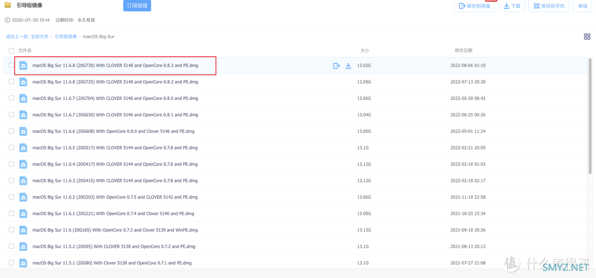Open macOS Big Sur 11.6.4 (20G417) file name
Screen dimensions: 596x278
[x=115, y=164]
